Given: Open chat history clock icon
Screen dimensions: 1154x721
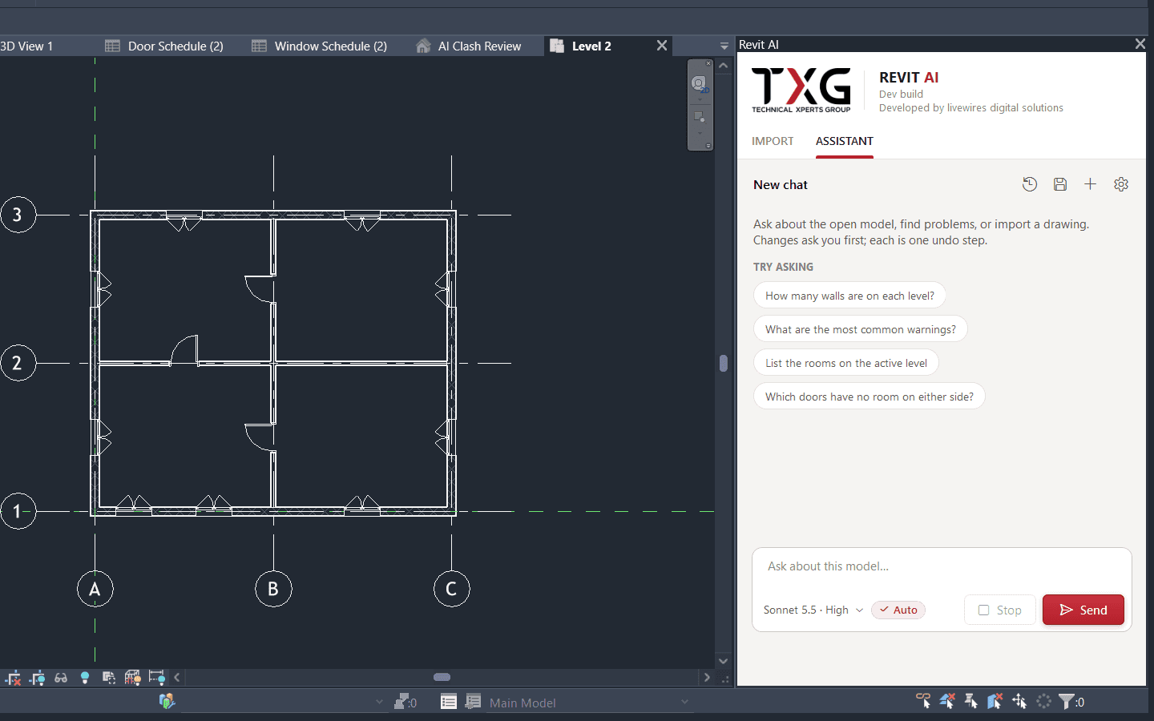Looking at the screenshot, I should point(1030,184).
